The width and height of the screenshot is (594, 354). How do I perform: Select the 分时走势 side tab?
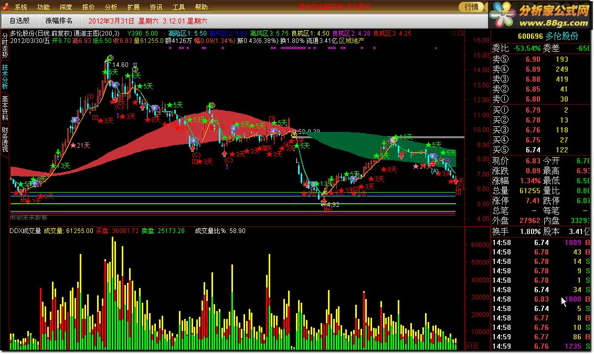click(5, 45)
